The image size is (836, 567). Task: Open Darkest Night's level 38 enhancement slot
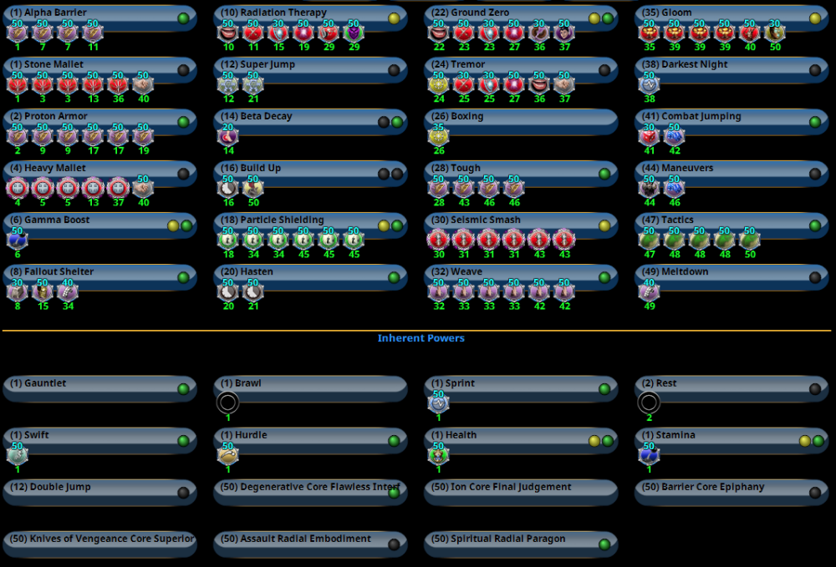coord(649,84)
